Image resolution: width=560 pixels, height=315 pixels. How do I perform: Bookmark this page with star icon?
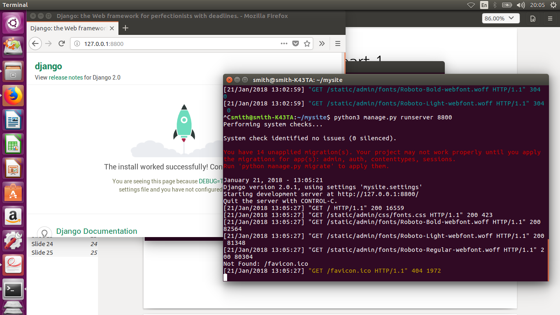pyautogui.click(x=307, y=43)
